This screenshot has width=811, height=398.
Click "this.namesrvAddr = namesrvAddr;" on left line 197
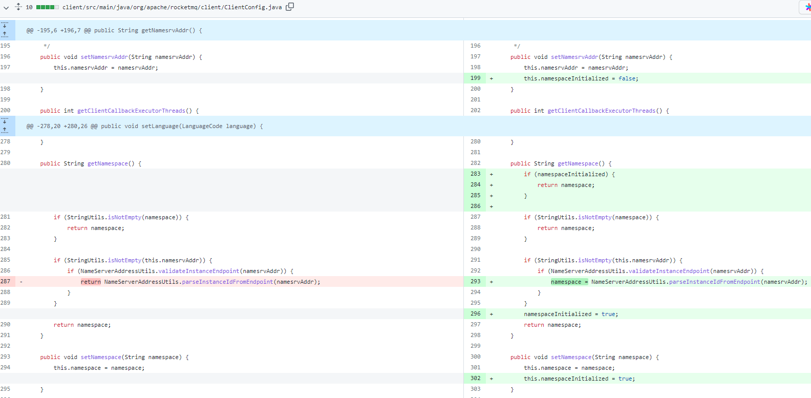pyautogui.click(x=106, y=68)
